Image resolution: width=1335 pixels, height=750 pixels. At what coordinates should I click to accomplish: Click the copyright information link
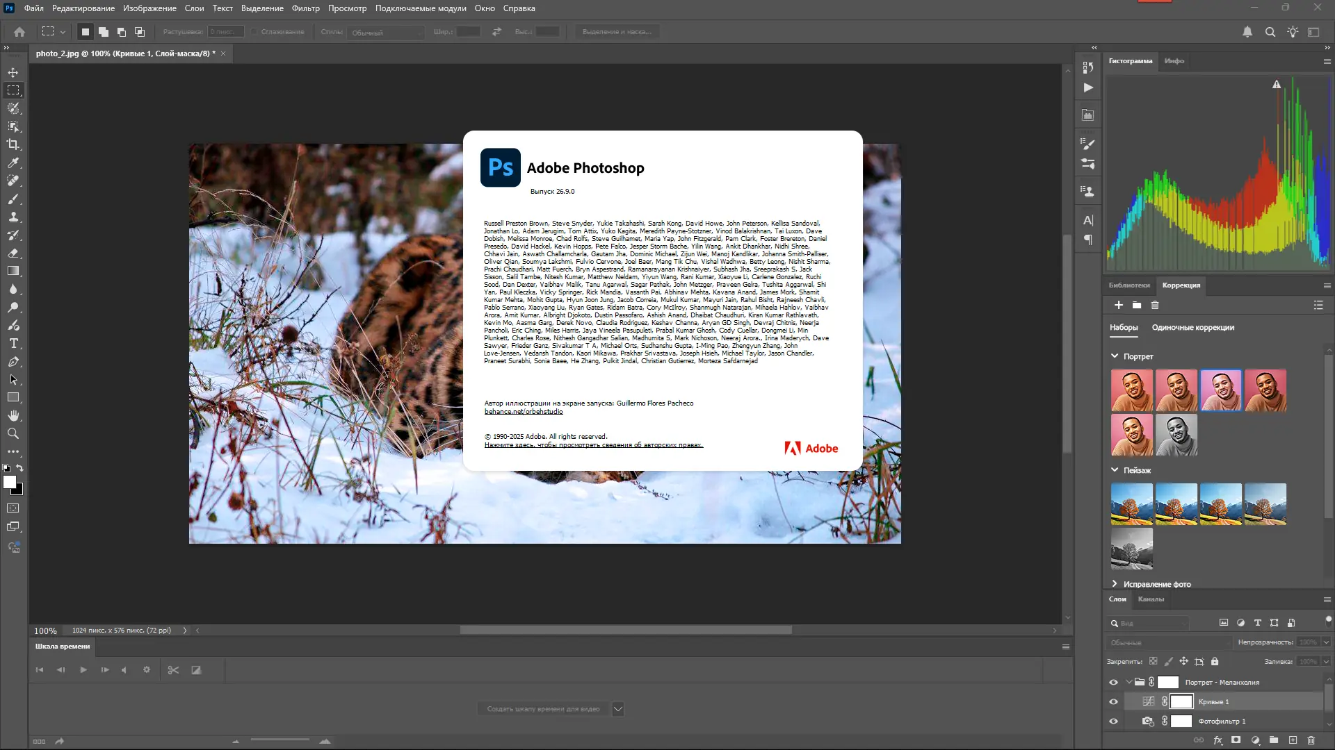click(x=594, y=445)
